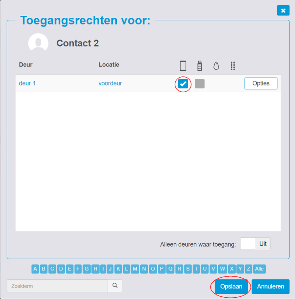Filter doors by letter N

(x=144, y=269)
